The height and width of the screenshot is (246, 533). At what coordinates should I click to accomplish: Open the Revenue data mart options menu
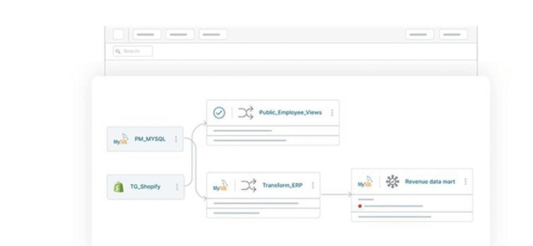pyautogui.click(x=465, y=182)
